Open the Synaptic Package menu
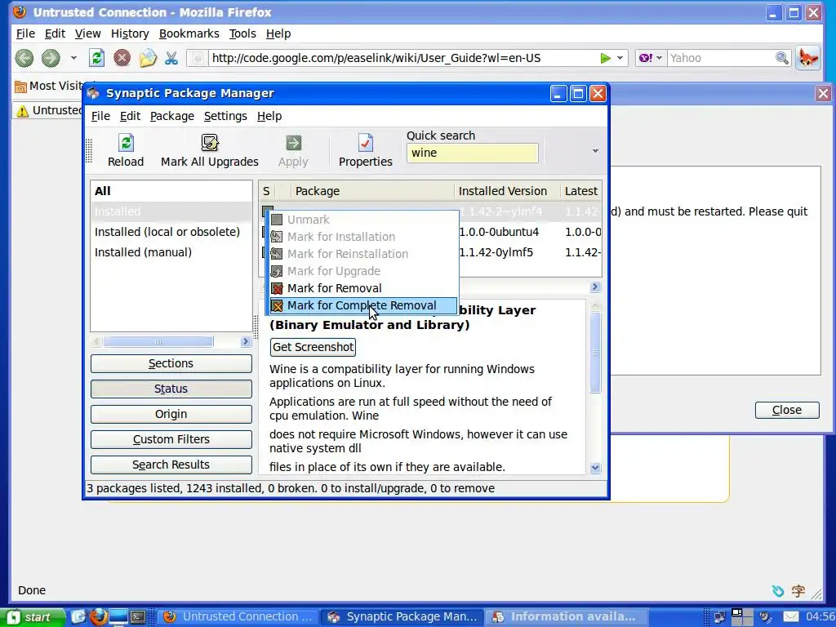836x627 pixels. (x=171, y=116)
